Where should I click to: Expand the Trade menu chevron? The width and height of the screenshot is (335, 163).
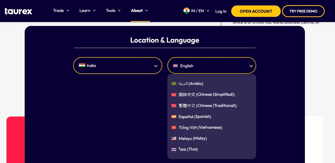tap(68, 11)
